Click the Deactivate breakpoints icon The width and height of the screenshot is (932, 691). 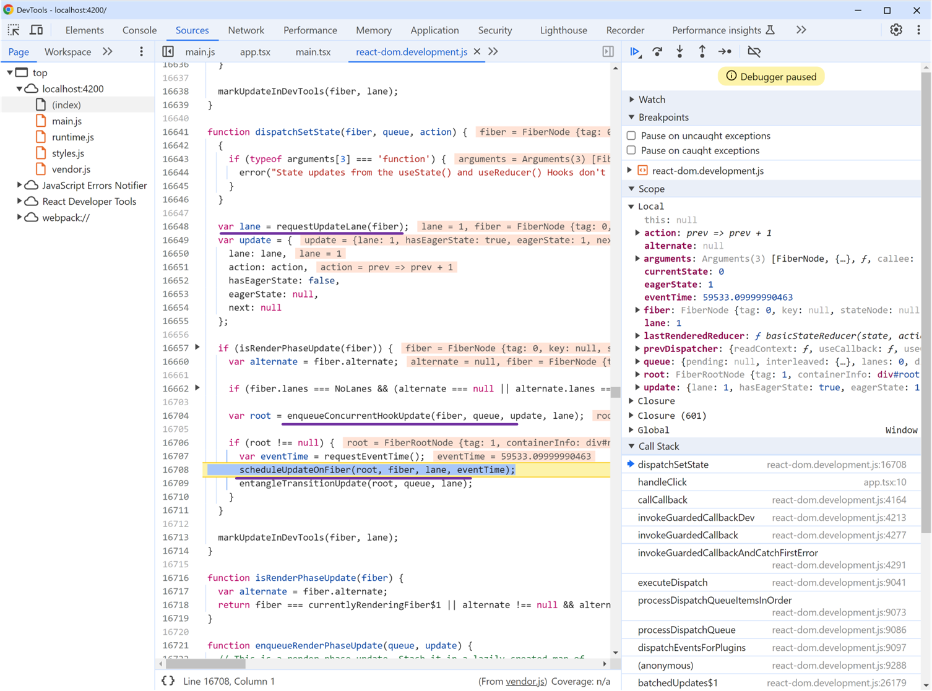[x=754, y=52]
